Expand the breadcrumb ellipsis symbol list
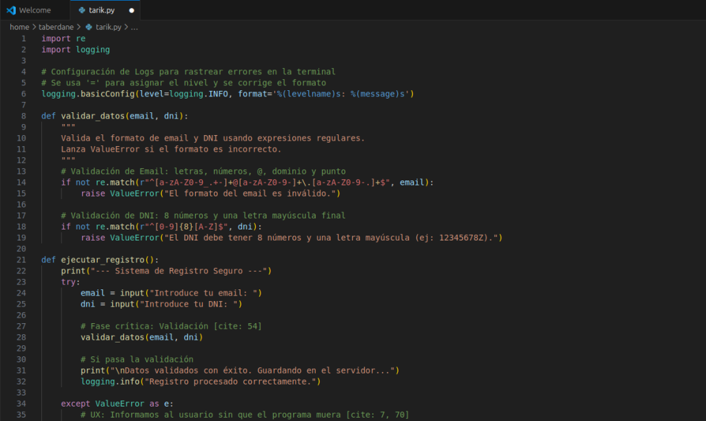This screenshot has width=706, height=421. click(134, 27)
